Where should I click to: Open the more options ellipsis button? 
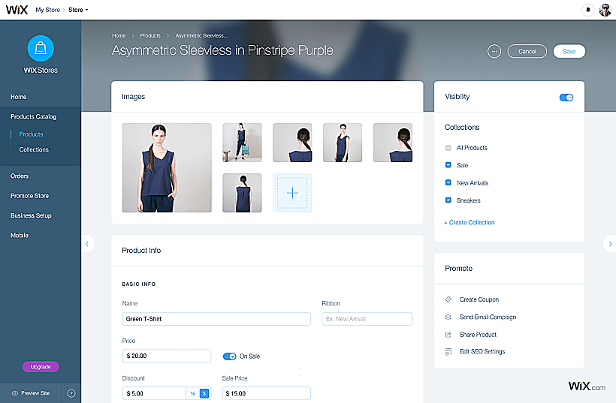[494, 51]
